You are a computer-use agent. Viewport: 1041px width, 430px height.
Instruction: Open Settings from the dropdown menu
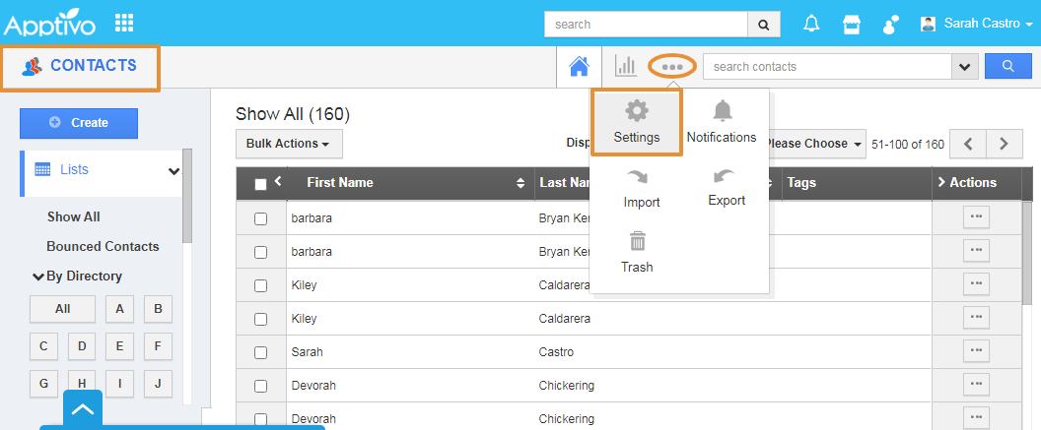point(637,122)
